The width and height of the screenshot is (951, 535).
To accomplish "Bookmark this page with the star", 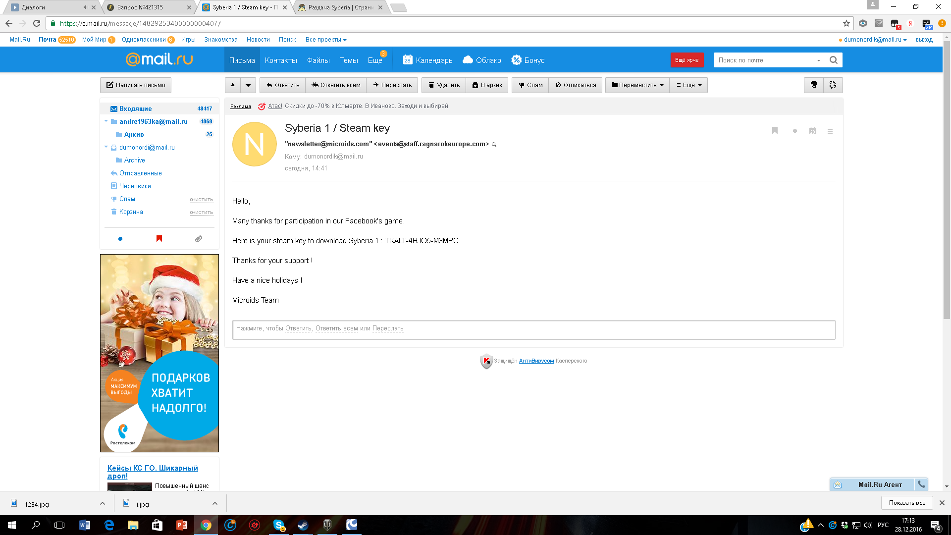I will [846, 23].
